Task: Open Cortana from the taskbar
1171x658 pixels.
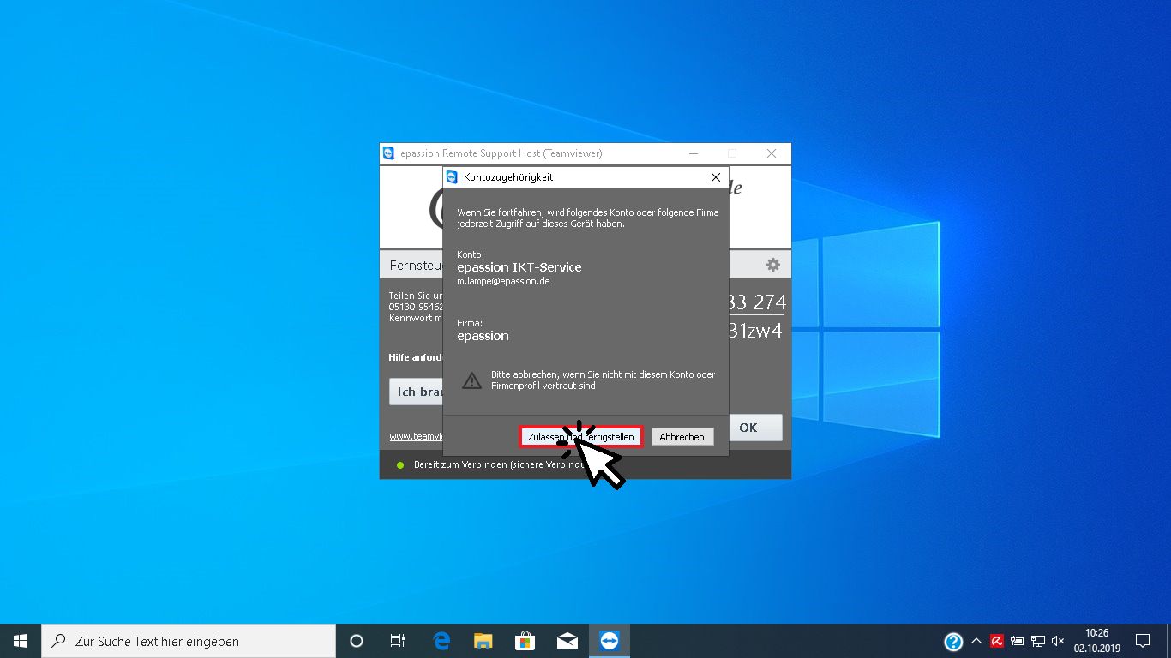Action: 357,641
